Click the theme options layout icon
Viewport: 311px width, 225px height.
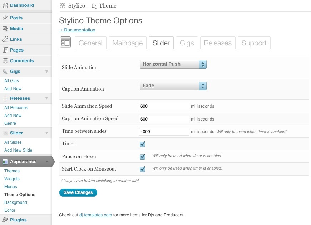pyautogui.click(x=65, y=42)
